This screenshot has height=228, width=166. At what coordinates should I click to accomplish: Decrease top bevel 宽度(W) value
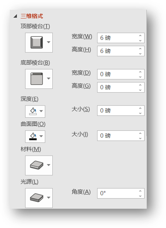point(140,40)
